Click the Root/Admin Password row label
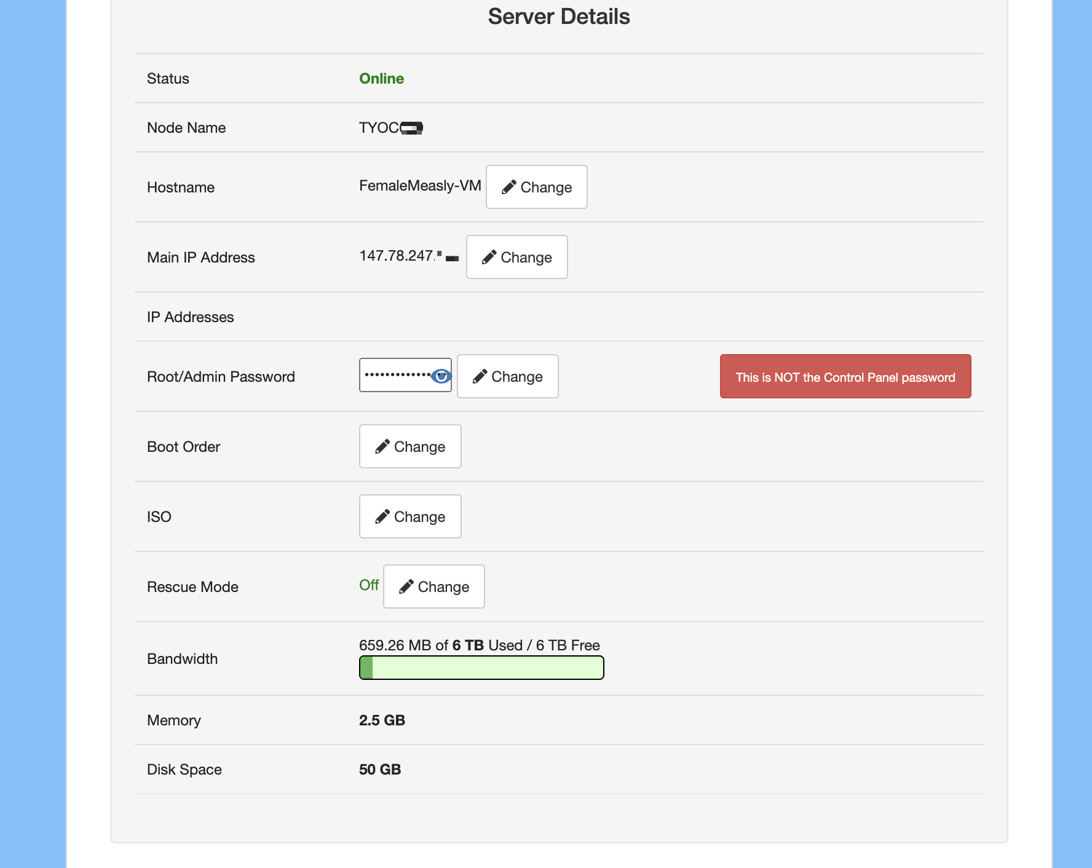 (221, 377)
